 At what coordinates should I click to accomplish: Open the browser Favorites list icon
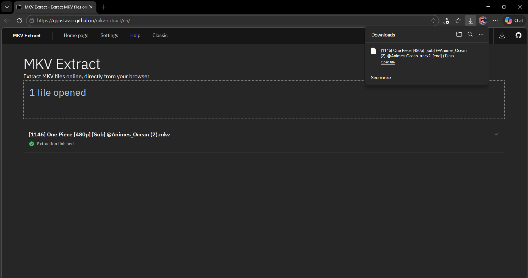click(x=458, y=21)
